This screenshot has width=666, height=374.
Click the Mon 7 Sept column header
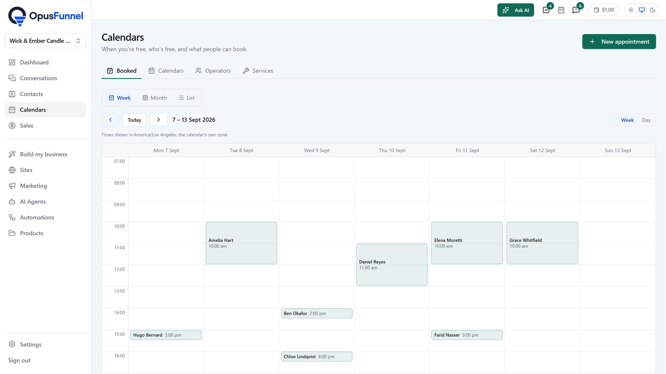(x=166, y=150)
